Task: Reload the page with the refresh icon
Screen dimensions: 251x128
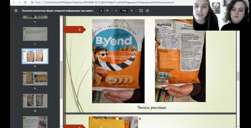Action: pos(25,3)
